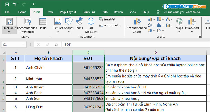This screenshot has height=112, width=210.
Task: Open the Page Layout tab
Action: (x=68, y=12)
